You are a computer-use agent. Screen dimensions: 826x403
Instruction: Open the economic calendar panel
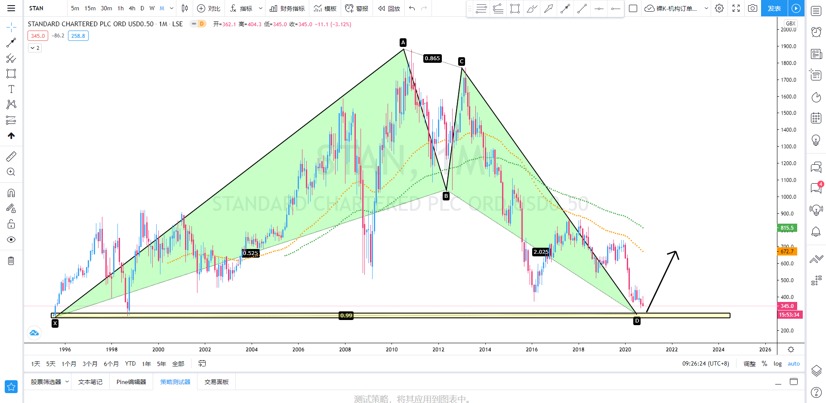click(816, 118)
